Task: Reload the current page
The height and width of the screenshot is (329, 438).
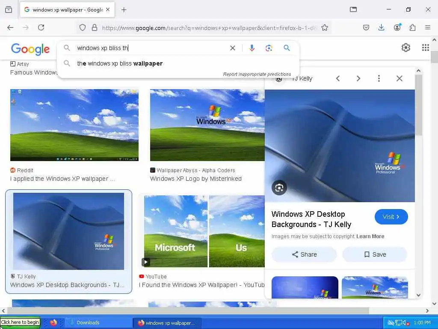Action: (41, 27)
